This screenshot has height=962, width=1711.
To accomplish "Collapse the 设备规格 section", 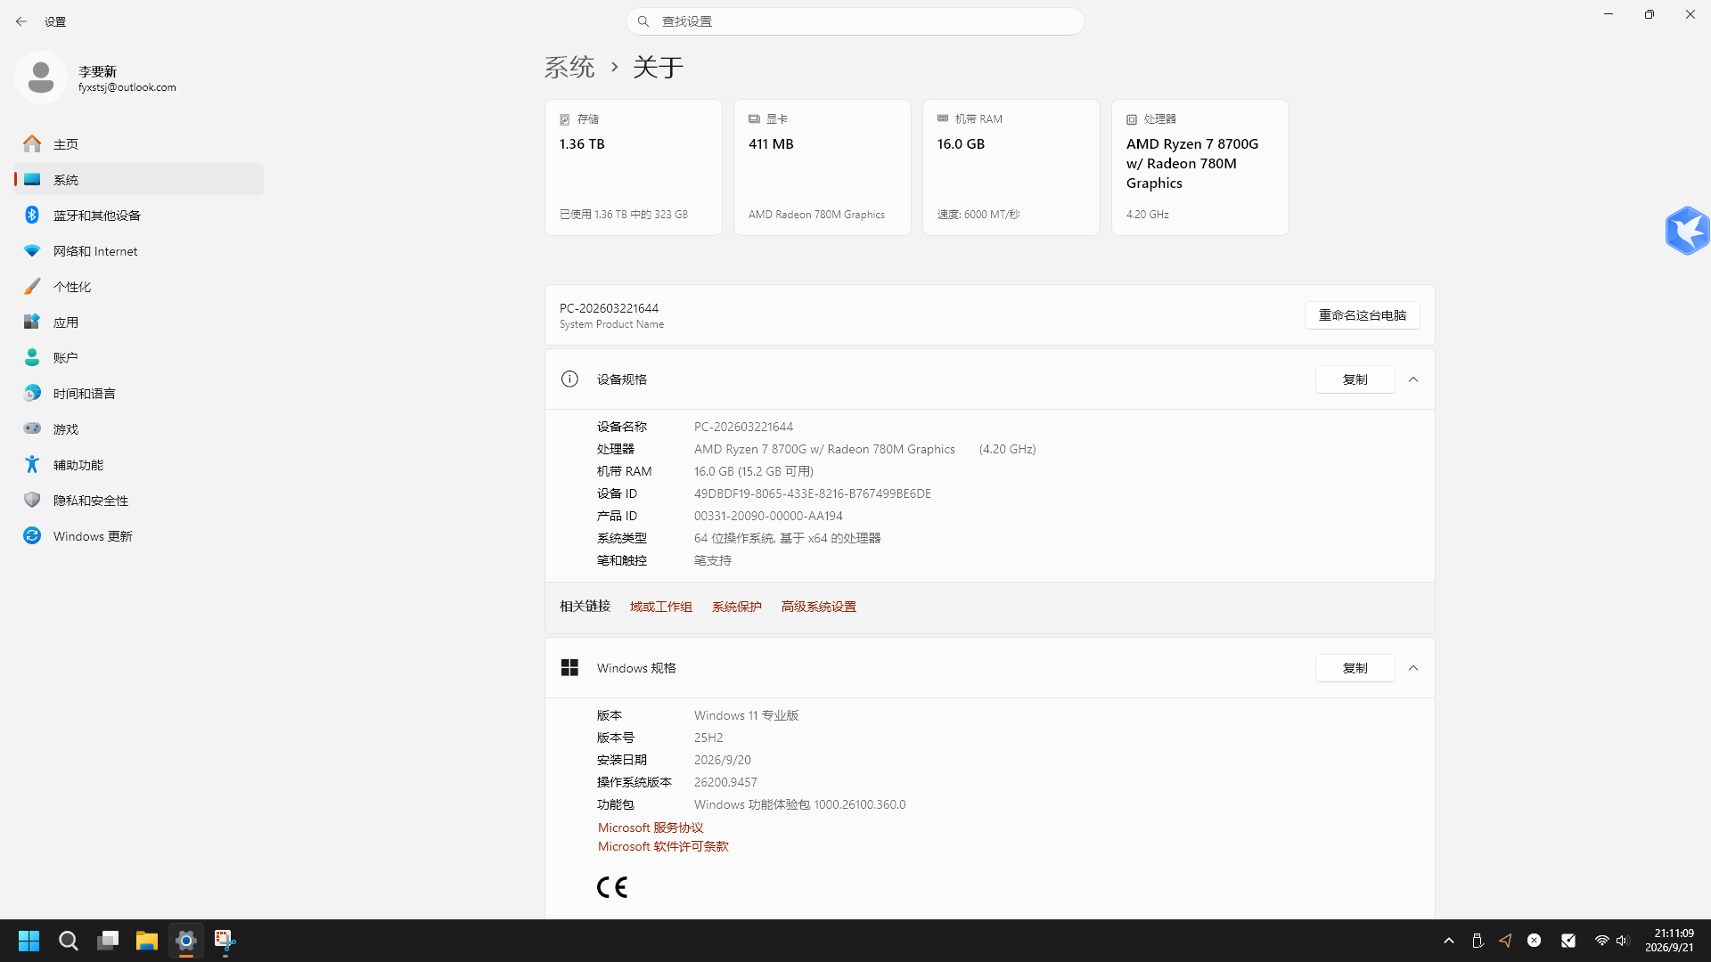I will click(1413, 379).
